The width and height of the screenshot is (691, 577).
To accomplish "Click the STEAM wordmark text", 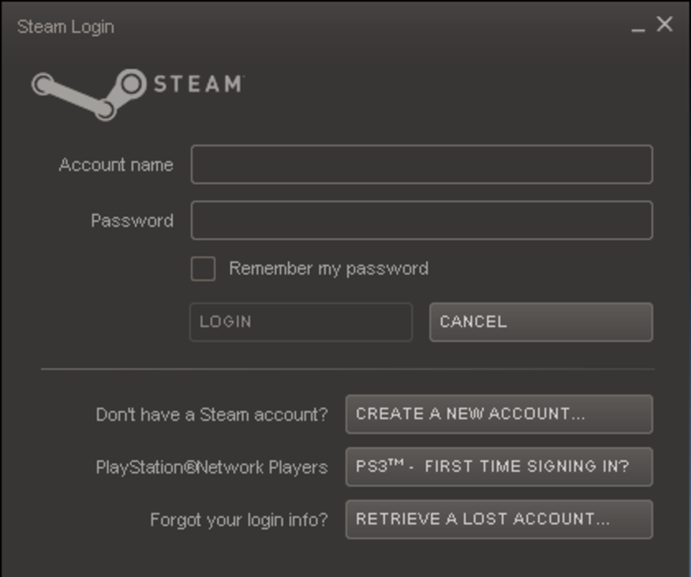I will click(x=198, y=85).
